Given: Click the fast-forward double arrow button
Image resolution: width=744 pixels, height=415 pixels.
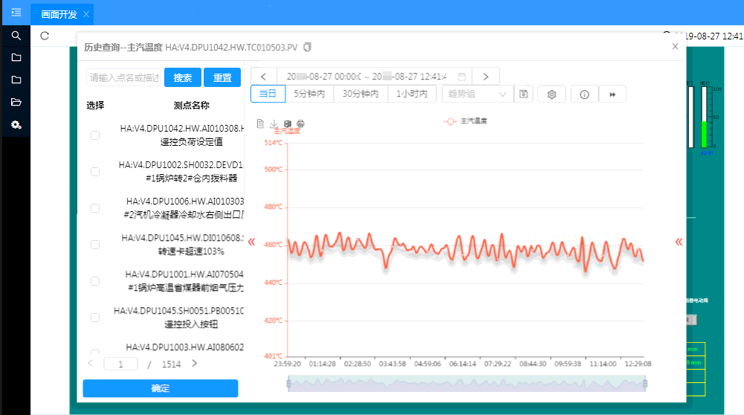Looking at the screenshot, I should tap(612, 94).
